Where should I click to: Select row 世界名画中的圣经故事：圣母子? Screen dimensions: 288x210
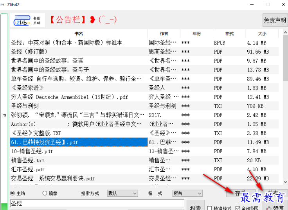point(144,70)
